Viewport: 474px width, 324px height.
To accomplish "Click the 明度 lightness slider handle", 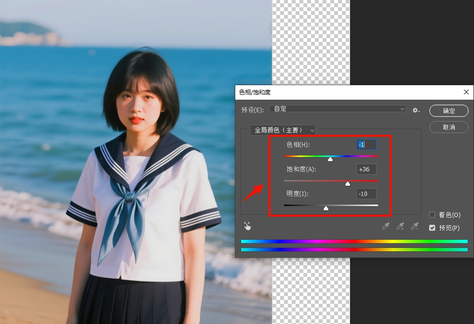I will pyautogui.click(x=326, y=208).
